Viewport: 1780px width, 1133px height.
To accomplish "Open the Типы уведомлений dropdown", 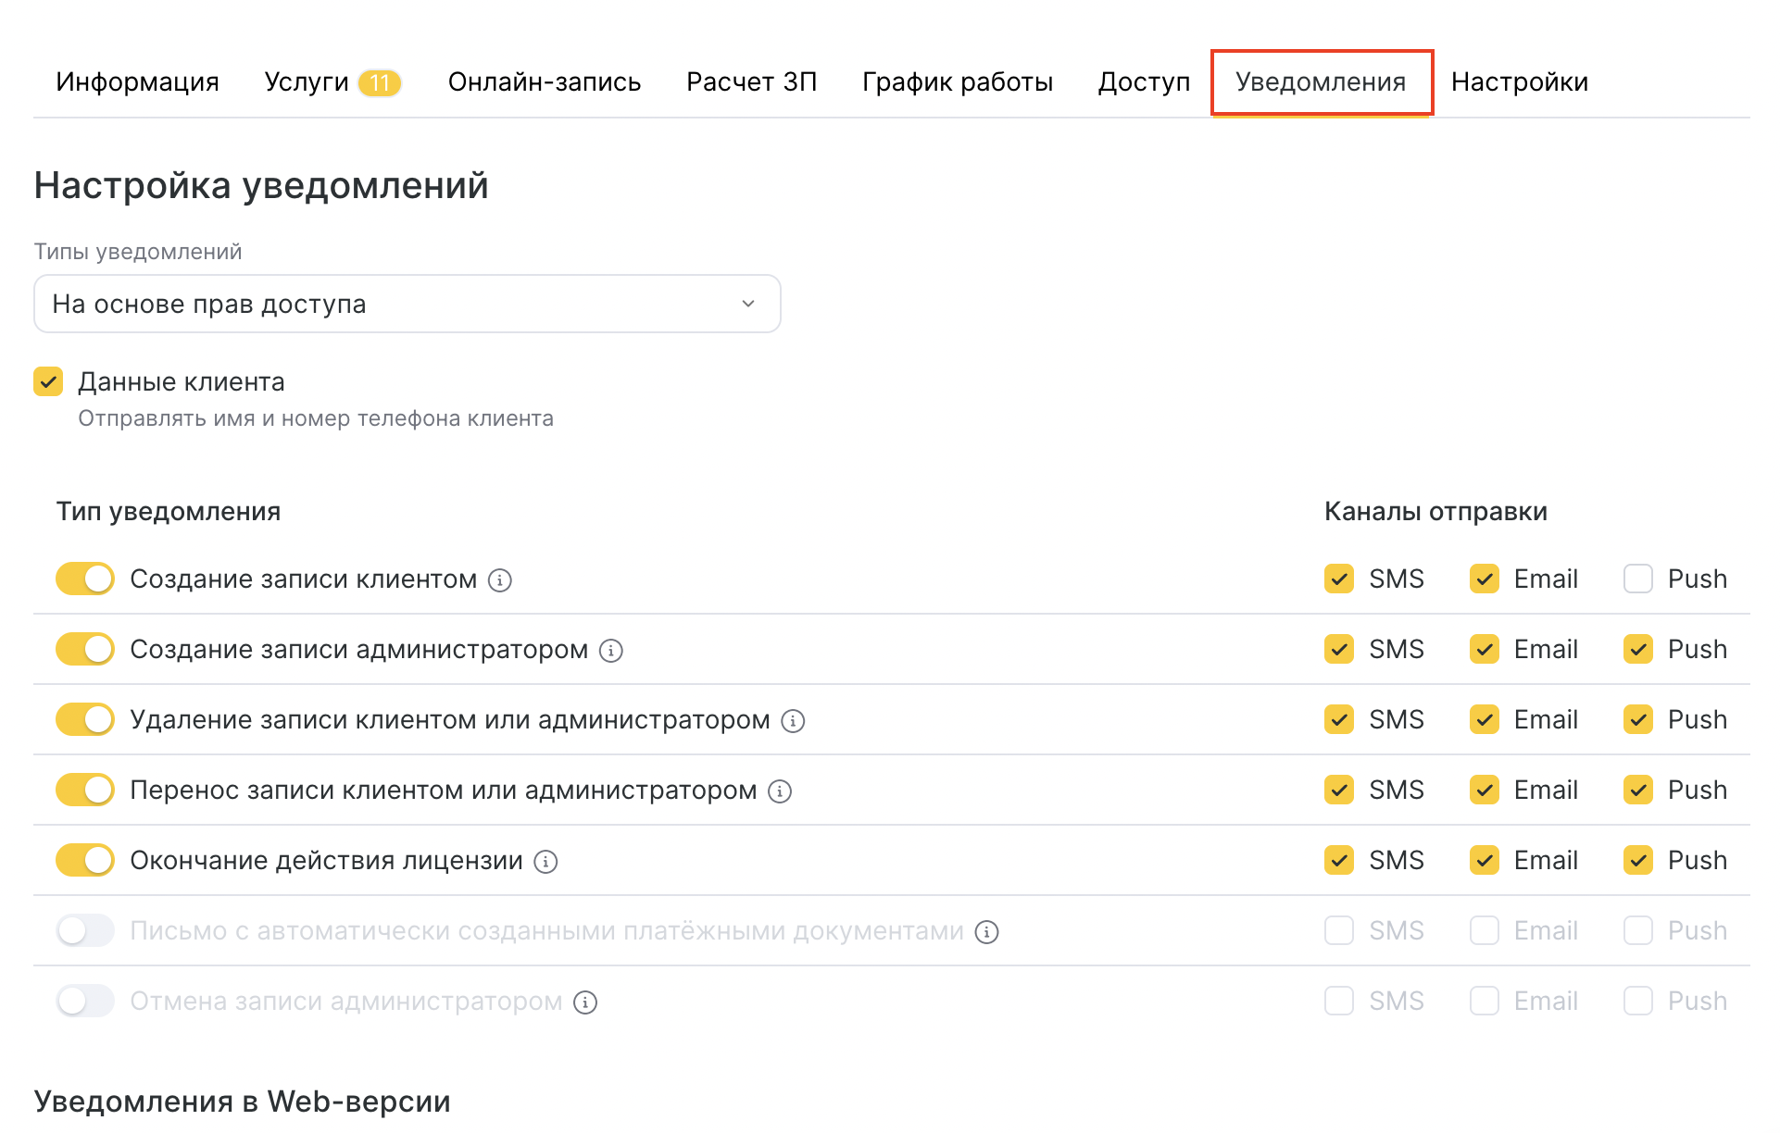I will point(407,304).
